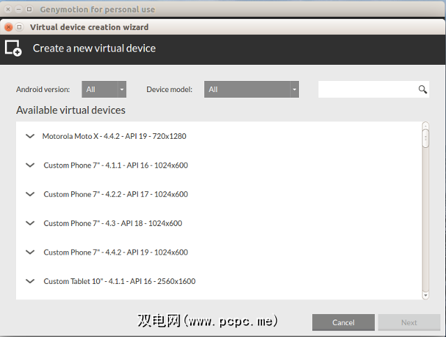Maximize the Genymotion main window
Screen dimensions: 446x337
29,9
